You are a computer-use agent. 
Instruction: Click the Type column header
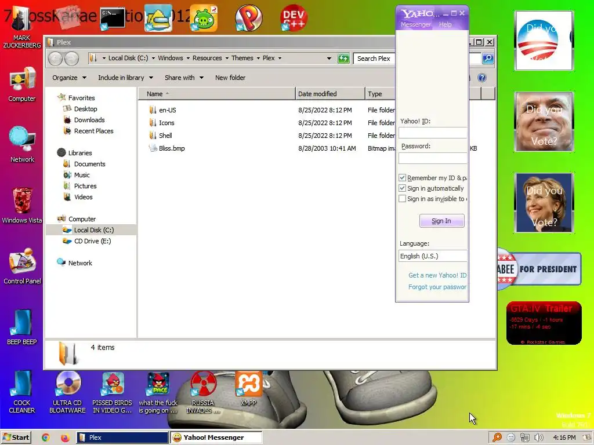tap(380, 94)
